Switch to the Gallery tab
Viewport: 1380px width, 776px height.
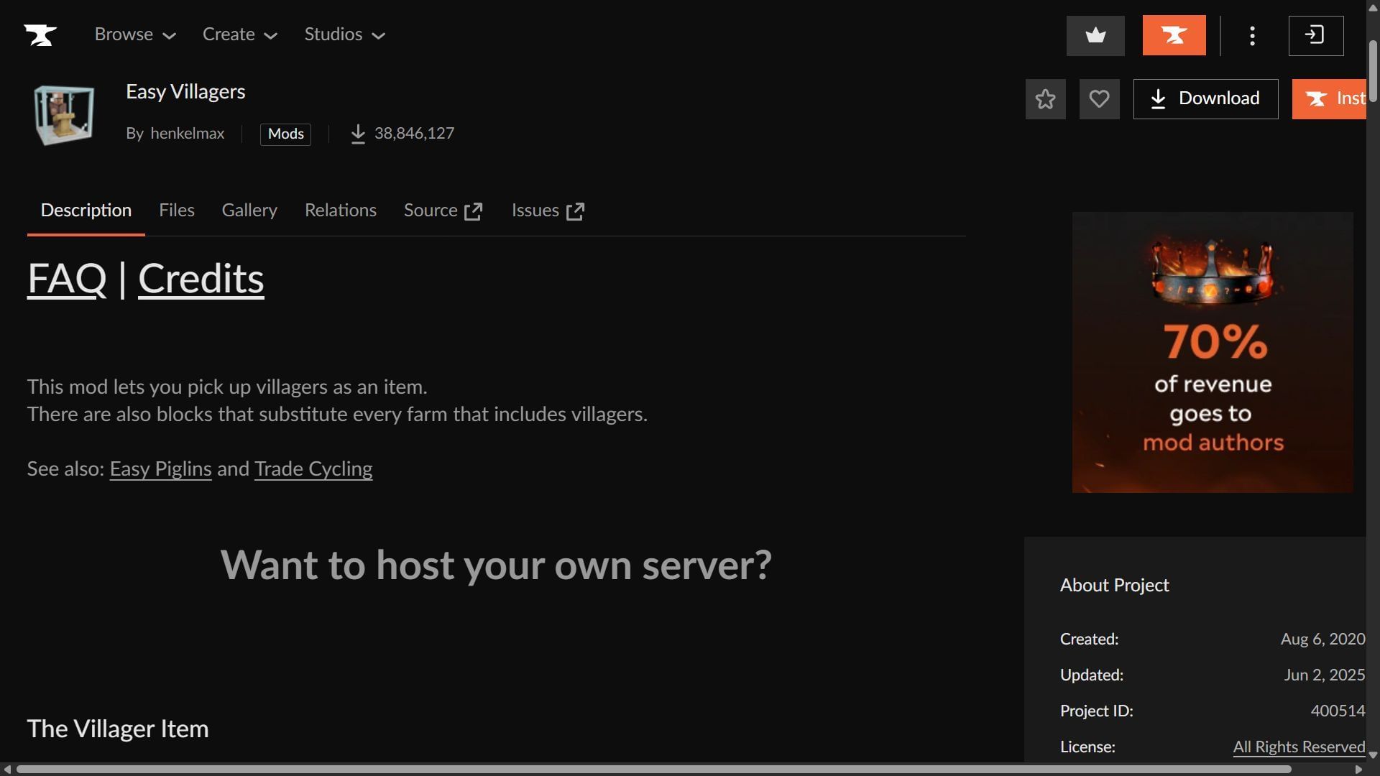tap(249, 211)
